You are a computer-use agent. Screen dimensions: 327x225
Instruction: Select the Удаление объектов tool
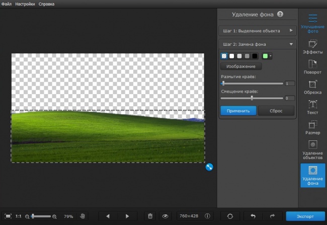pyautogui.click(x=312, y=150)
